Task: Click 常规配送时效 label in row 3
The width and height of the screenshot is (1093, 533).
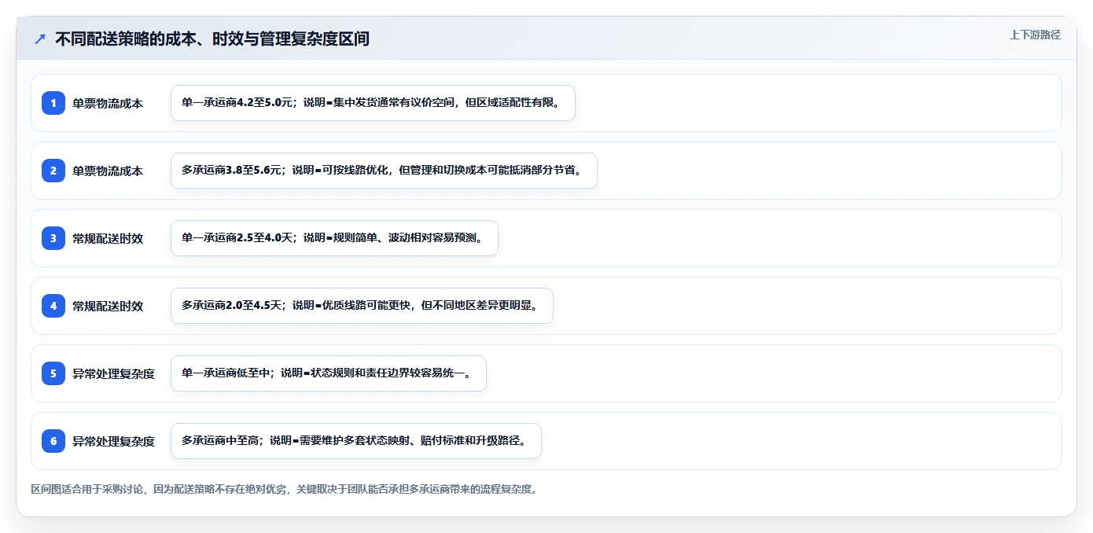Action: 108,238
